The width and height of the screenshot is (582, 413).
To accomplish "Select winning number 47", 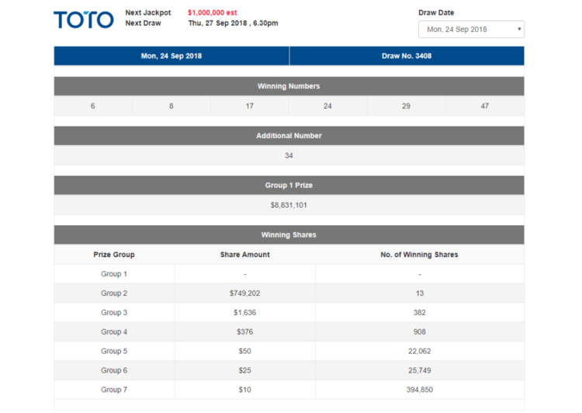I will coord(485,106).
